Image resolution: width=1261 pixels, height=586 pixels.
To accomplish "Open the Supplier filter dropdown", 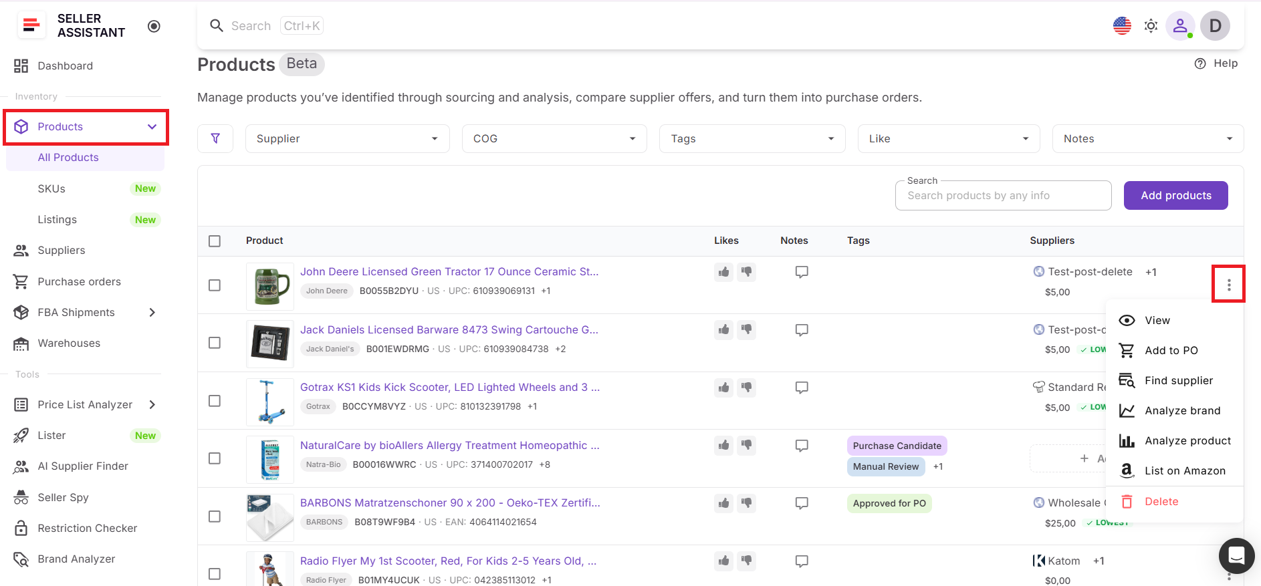I will [347, 138].
